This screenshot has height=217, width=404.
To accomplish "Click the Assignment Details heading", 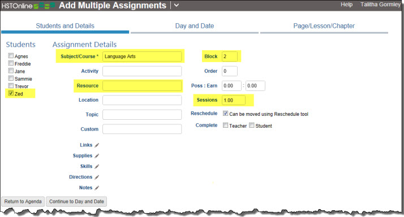I will click(84, 45).
